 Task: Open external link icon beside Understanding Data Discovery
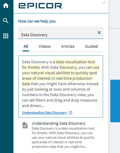coord(71,113)
